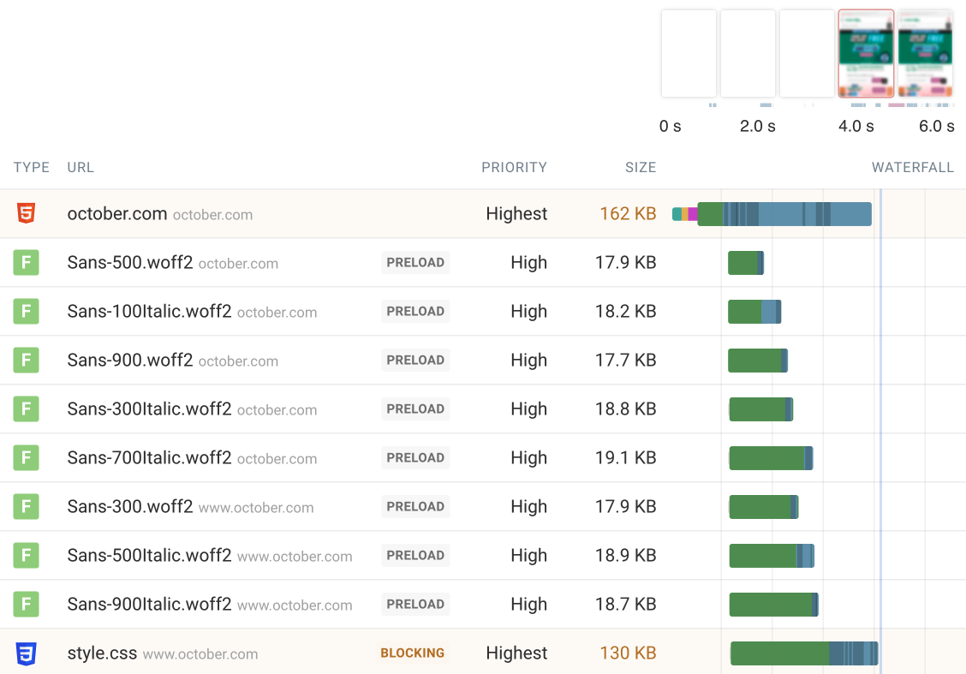Click the 19.1 KB size value
This screenshot has width=966, height=674.
coord(625,457)
